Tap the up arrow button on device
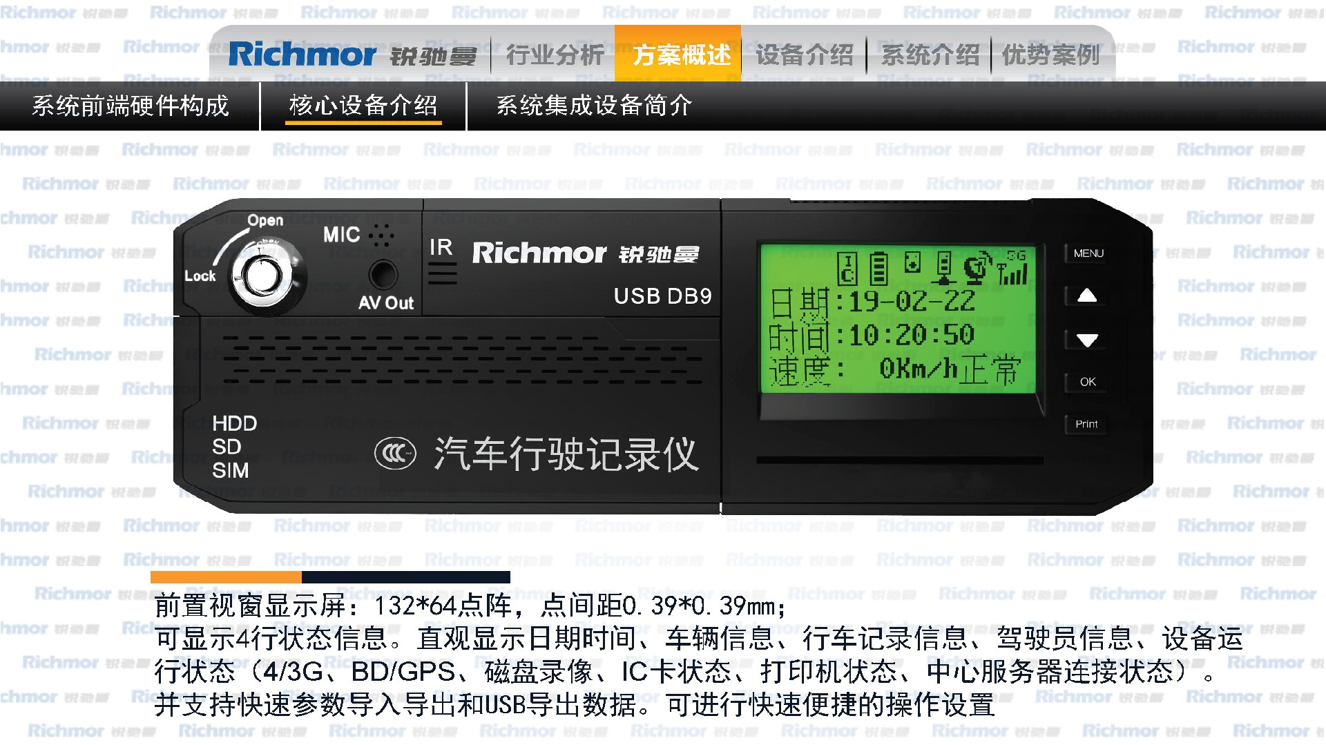This screenshot has height=745, width=1326. [x=1087, y=296]
